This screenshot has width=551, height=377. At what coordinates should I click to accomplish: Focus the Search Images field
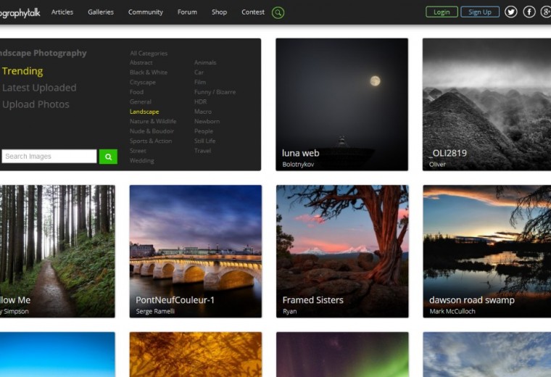(49, 157)
